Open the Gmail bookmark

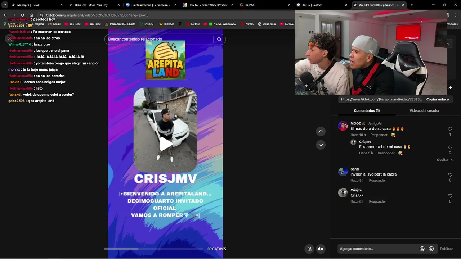point(54,24)
